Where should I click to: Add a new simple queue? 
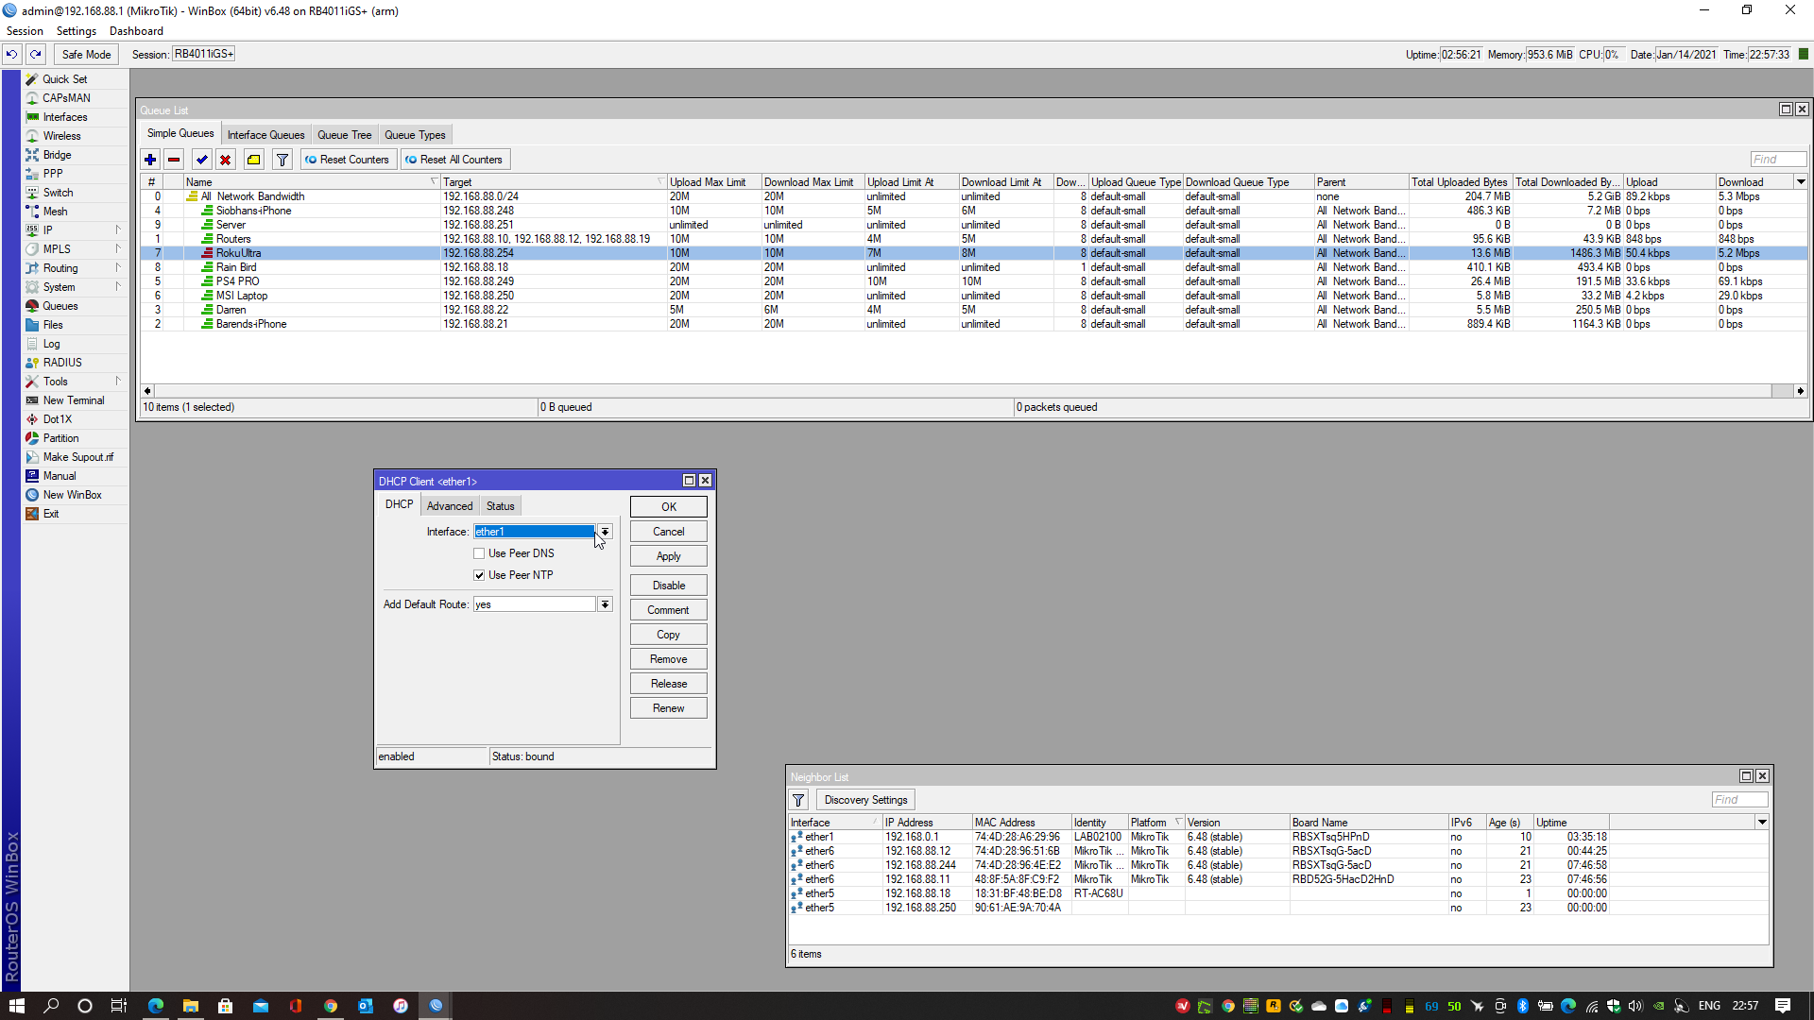pos(150,160)
